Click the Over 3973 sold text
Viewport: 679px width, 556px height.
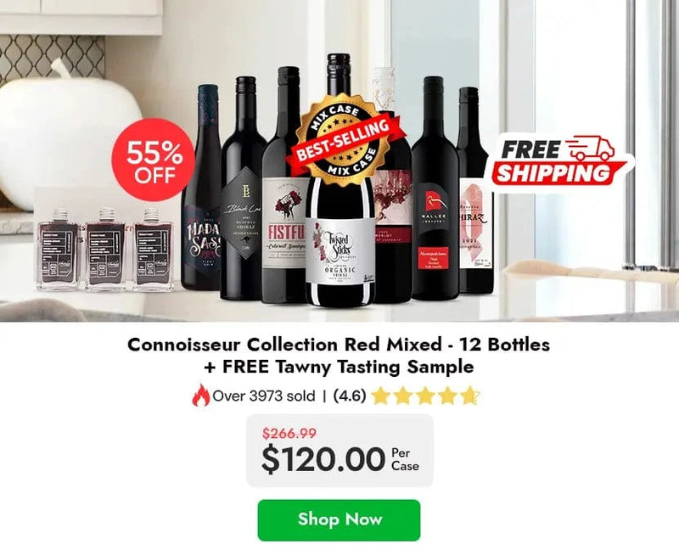click(263, 396)
